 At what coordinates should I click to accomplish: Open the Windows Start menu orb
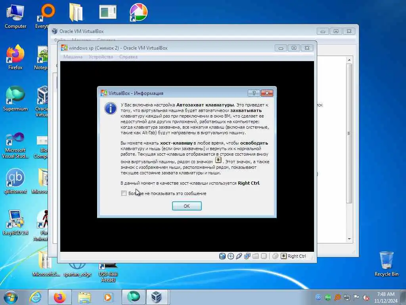pyautogui.click(x=11, y=297)
